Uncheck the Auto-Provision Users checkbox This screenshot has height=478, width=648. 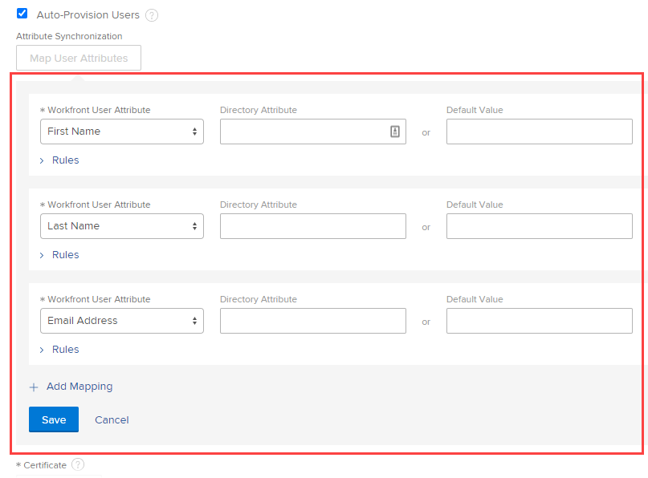pyautogui.click(x=22, y=14)
